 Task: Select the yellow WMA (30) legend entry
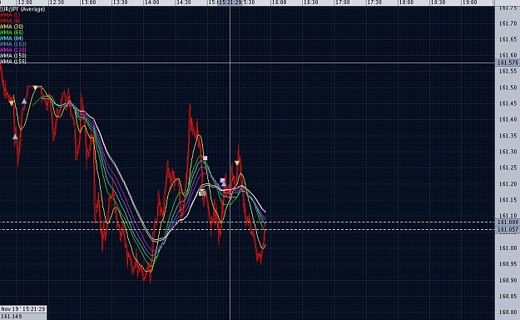click(x=12, y=27)
